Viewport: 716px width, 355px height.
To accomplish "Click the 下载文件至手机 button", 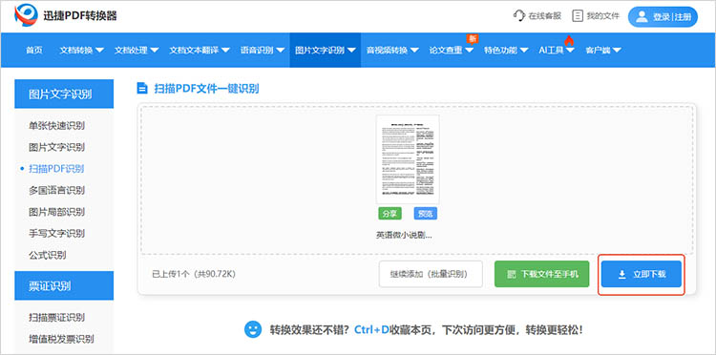I will click(x=542, y=274).
